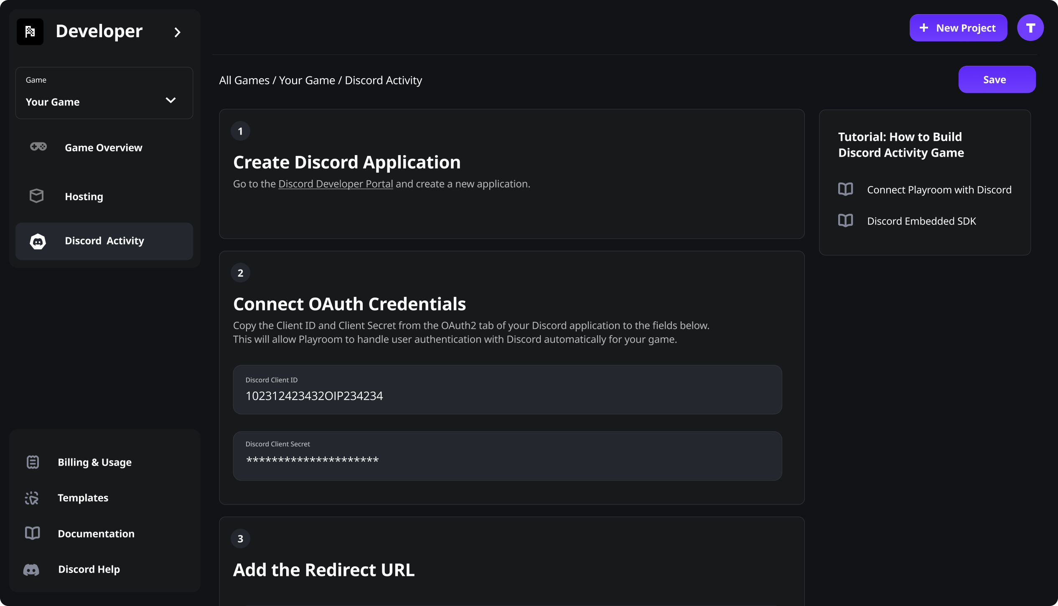The image size is (1058, 606).
Task: Click the Templates cursor icon
Action: coord(32,498)
